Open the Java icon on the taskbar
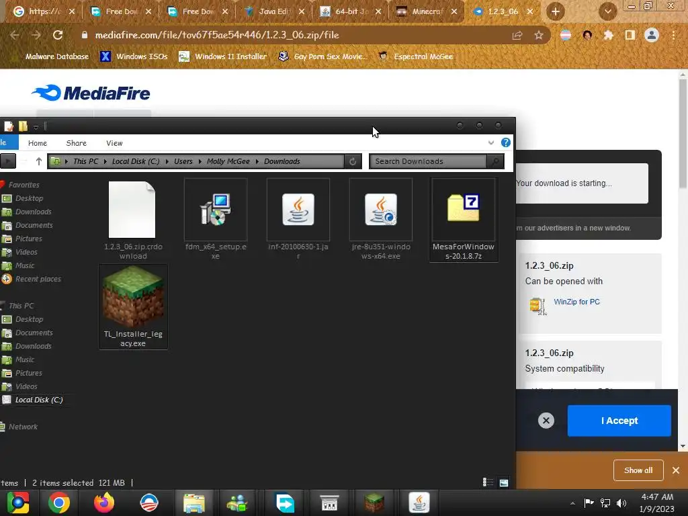The width and height of the screenshot is (688, 516). coord(419,503)
